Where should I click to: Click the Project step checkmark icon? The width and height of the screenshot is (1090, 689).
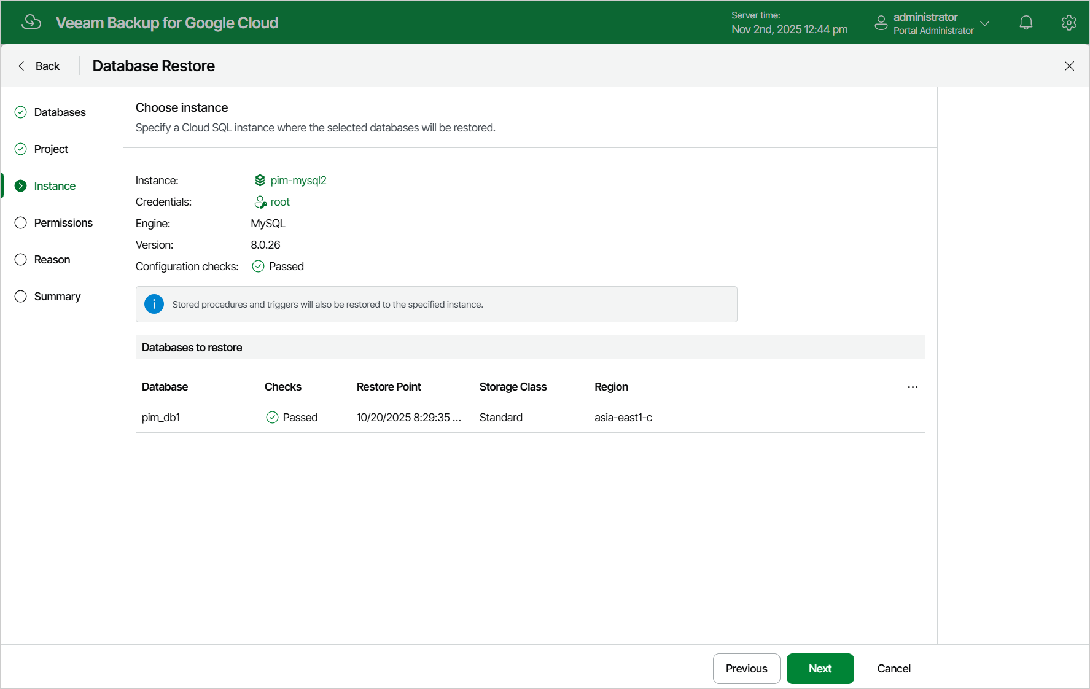[21, 149]
